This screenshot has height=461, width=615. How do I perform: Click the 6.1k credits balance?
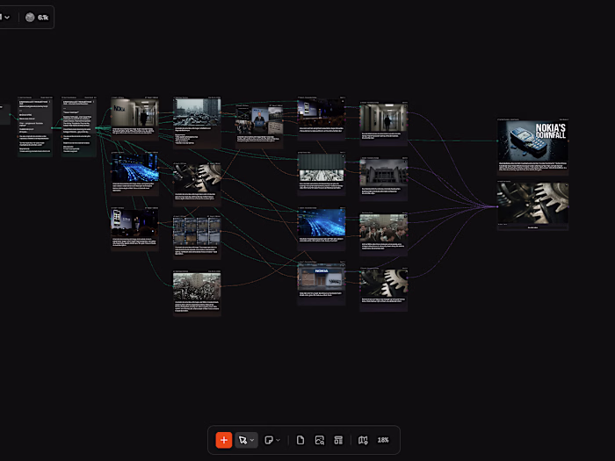pos(43,18)
